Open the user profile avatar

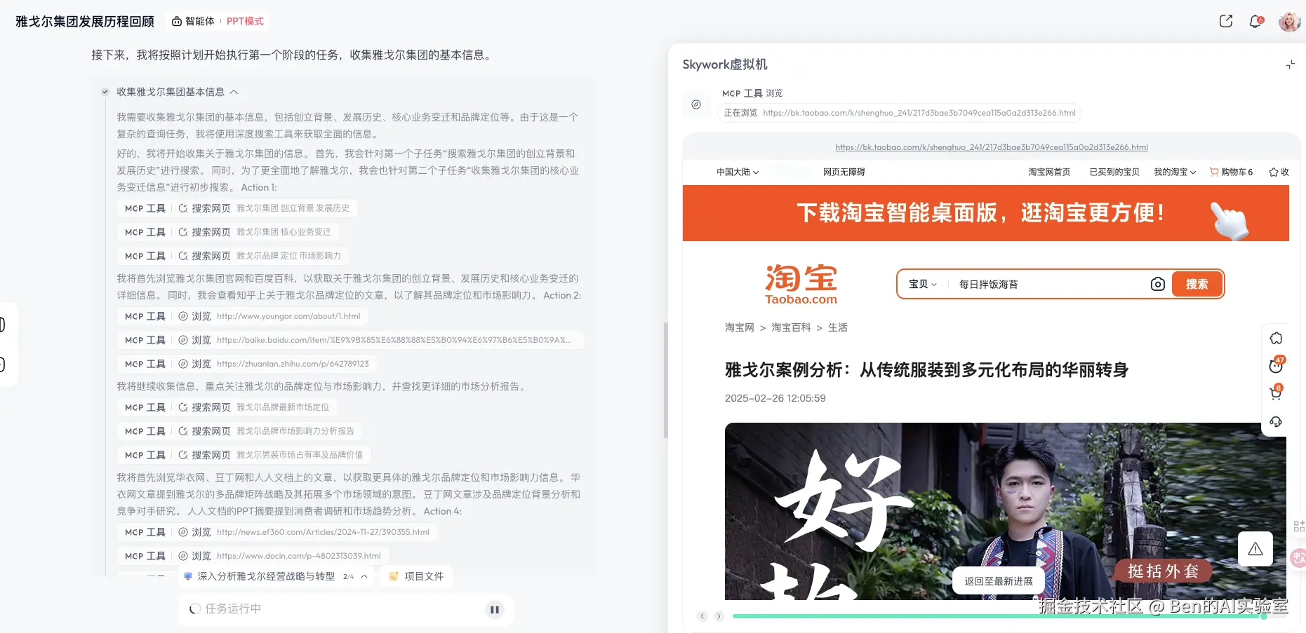click(1290, 22)
